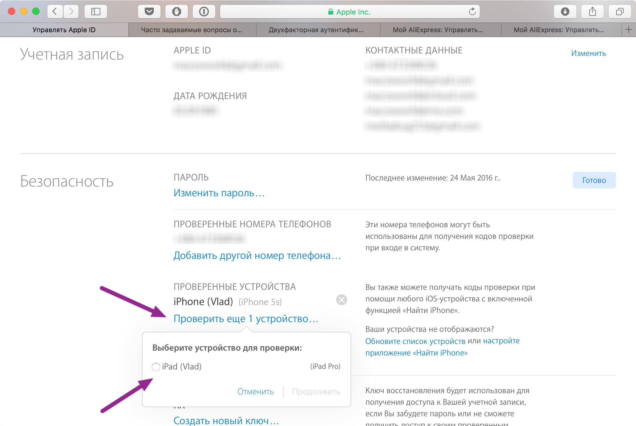Click the Готово button
This screenshot has width=636, height=426.
pos(594,180)
